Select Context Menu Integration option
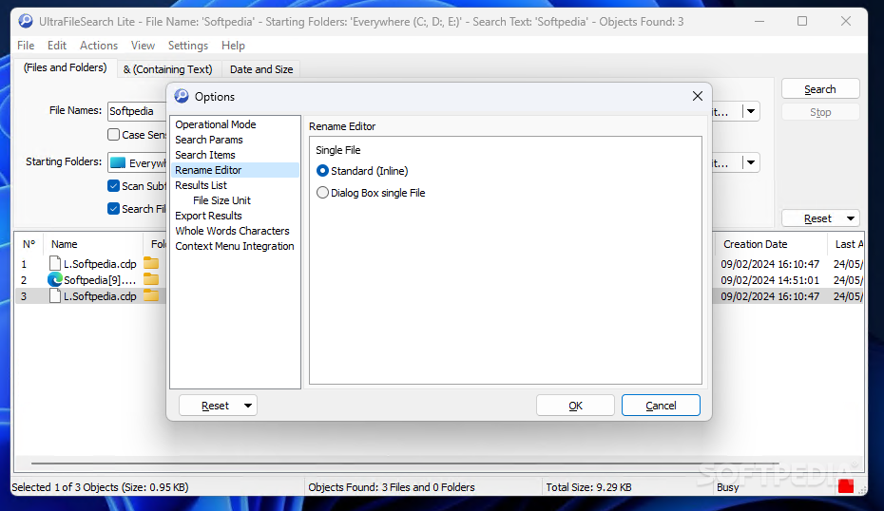 pos(235,246)
